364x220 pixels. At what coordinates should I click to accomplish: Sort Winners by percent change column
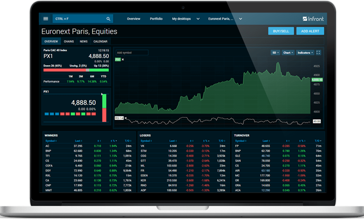113,140
